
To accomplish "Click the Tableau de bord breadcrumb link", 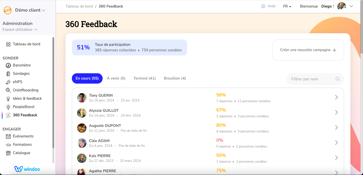I will 79,6.
